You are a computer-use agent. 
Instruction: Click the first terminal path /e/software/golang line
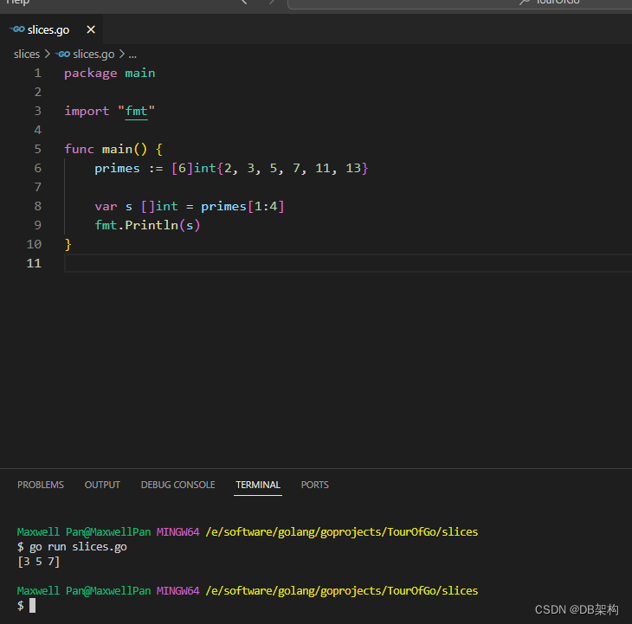click(x=342, y=532)
